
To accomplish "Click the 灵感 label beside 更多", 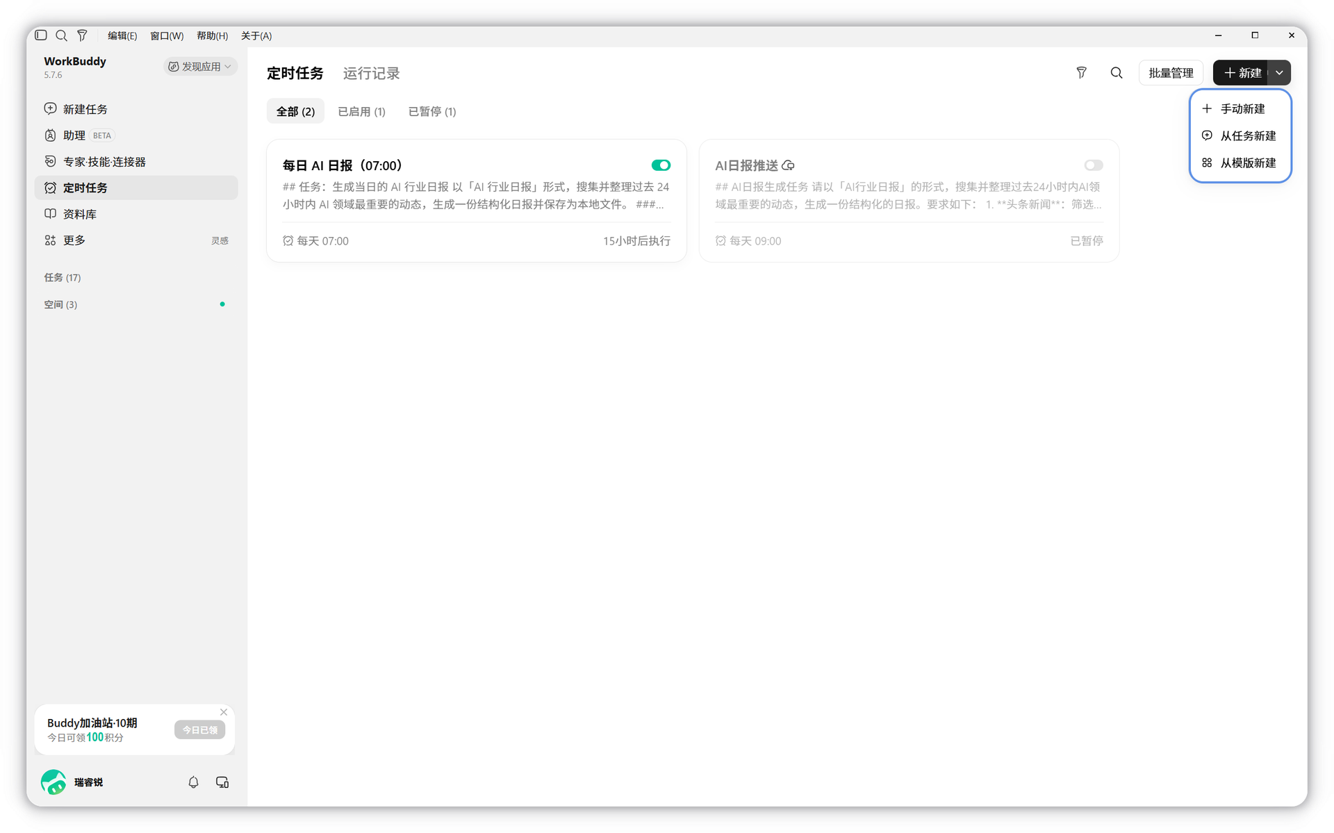I will tap(220, 240).
